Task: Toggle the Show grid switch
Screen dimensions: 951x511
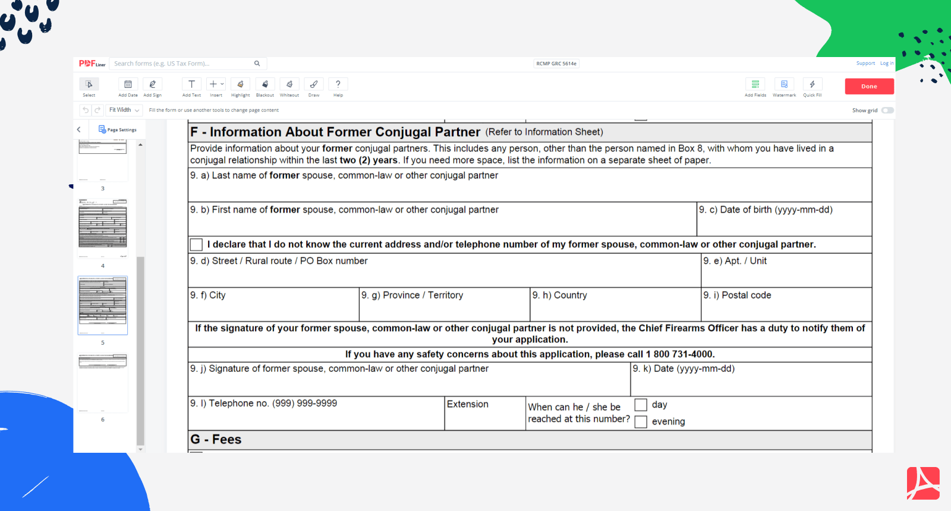Action: (x=887, y=110)
